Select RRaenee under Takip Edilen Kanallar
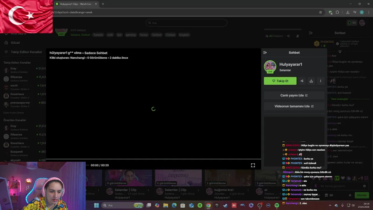The height and width of the screenshot is (210, 373). [25, 78]
